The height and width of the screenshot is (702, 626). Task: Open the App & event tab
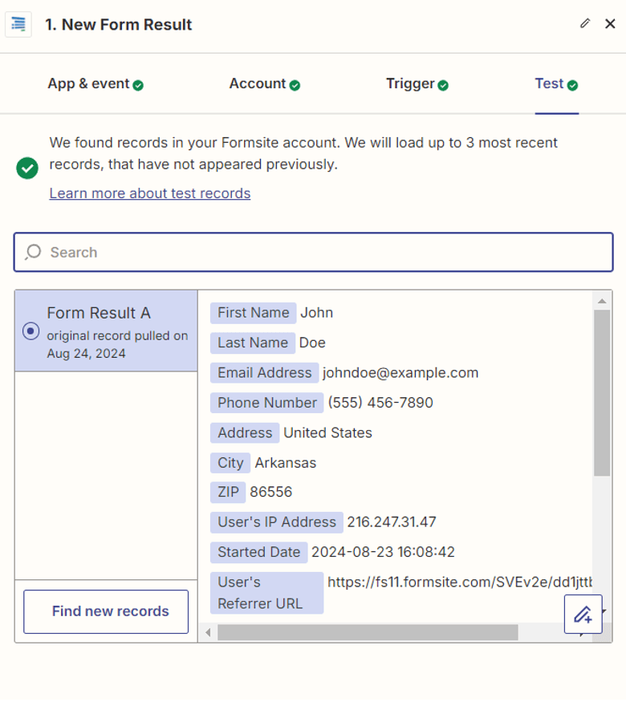point(88,83)
